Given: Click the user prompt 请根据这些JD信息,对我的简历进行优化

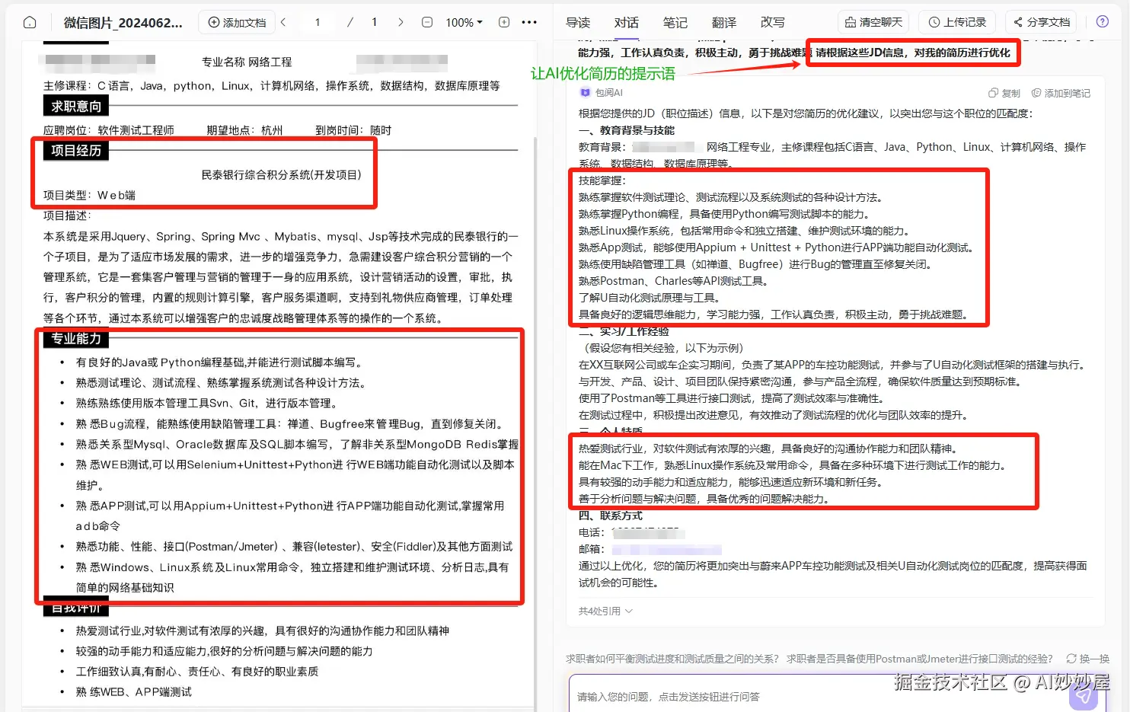Looking at the screenshot, I should click(913, 53).
